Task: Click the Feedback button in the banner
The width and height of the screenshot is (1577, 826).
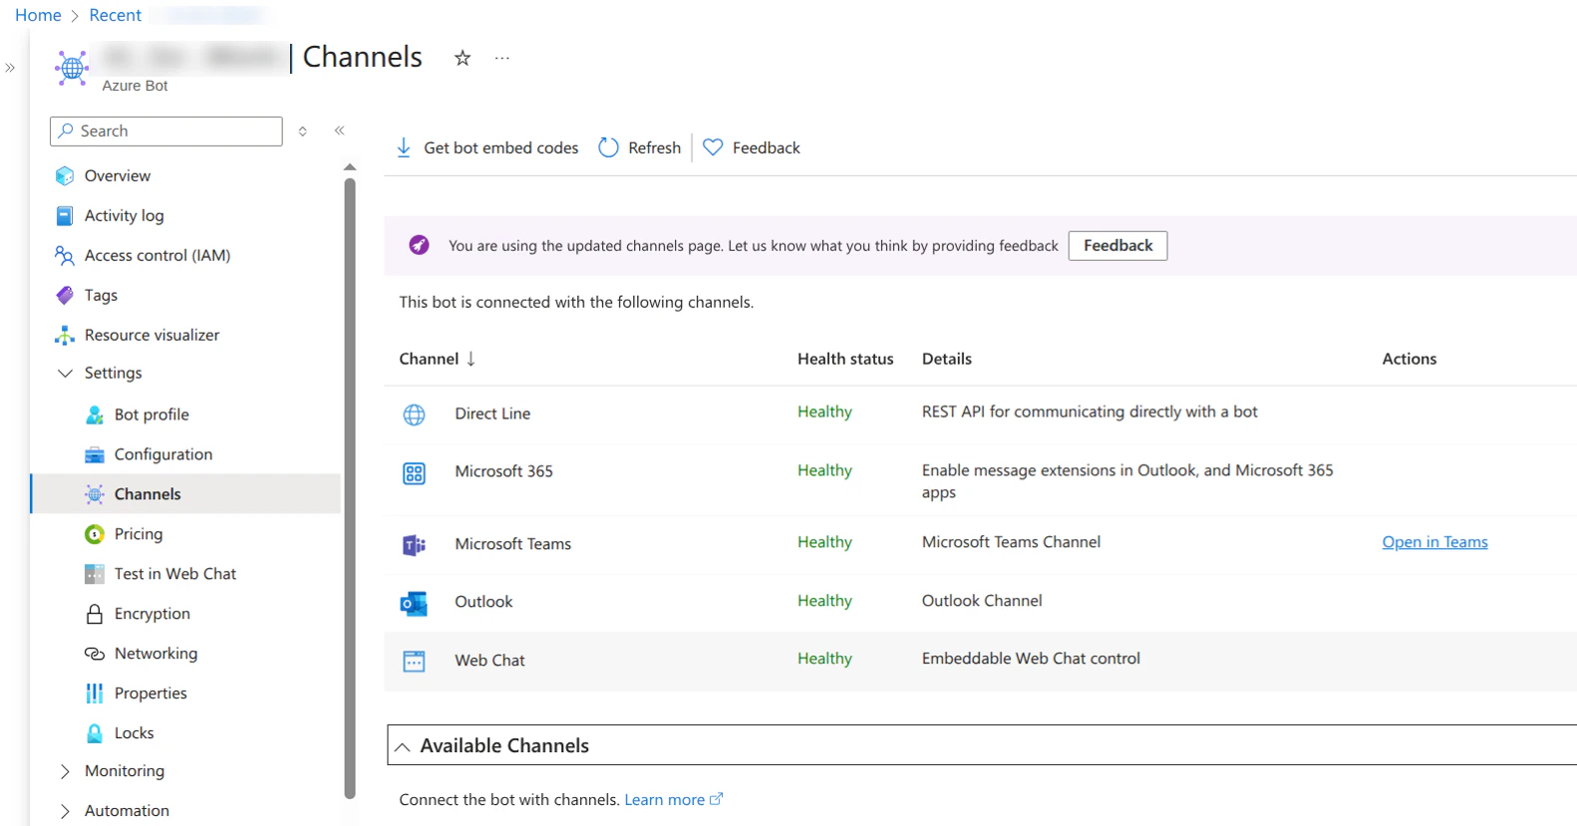Action: (x=1117, y=245)
